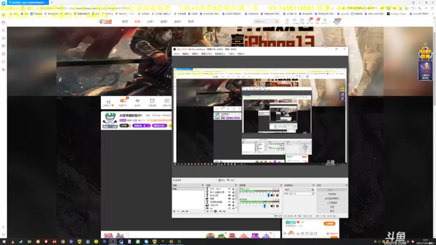Open new browser tab with plus icon
This screenshot has height=245, width=436.
(x=52, y=3)
